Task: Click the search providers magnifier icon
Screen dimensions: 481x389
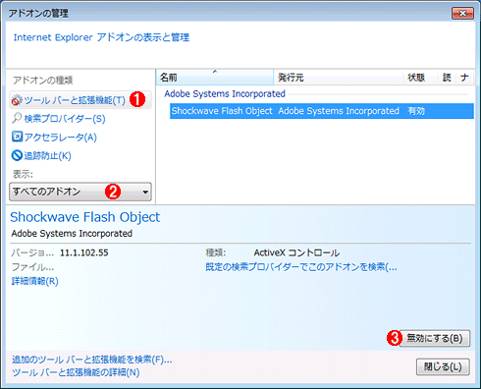Action: (x=17, y=118)
